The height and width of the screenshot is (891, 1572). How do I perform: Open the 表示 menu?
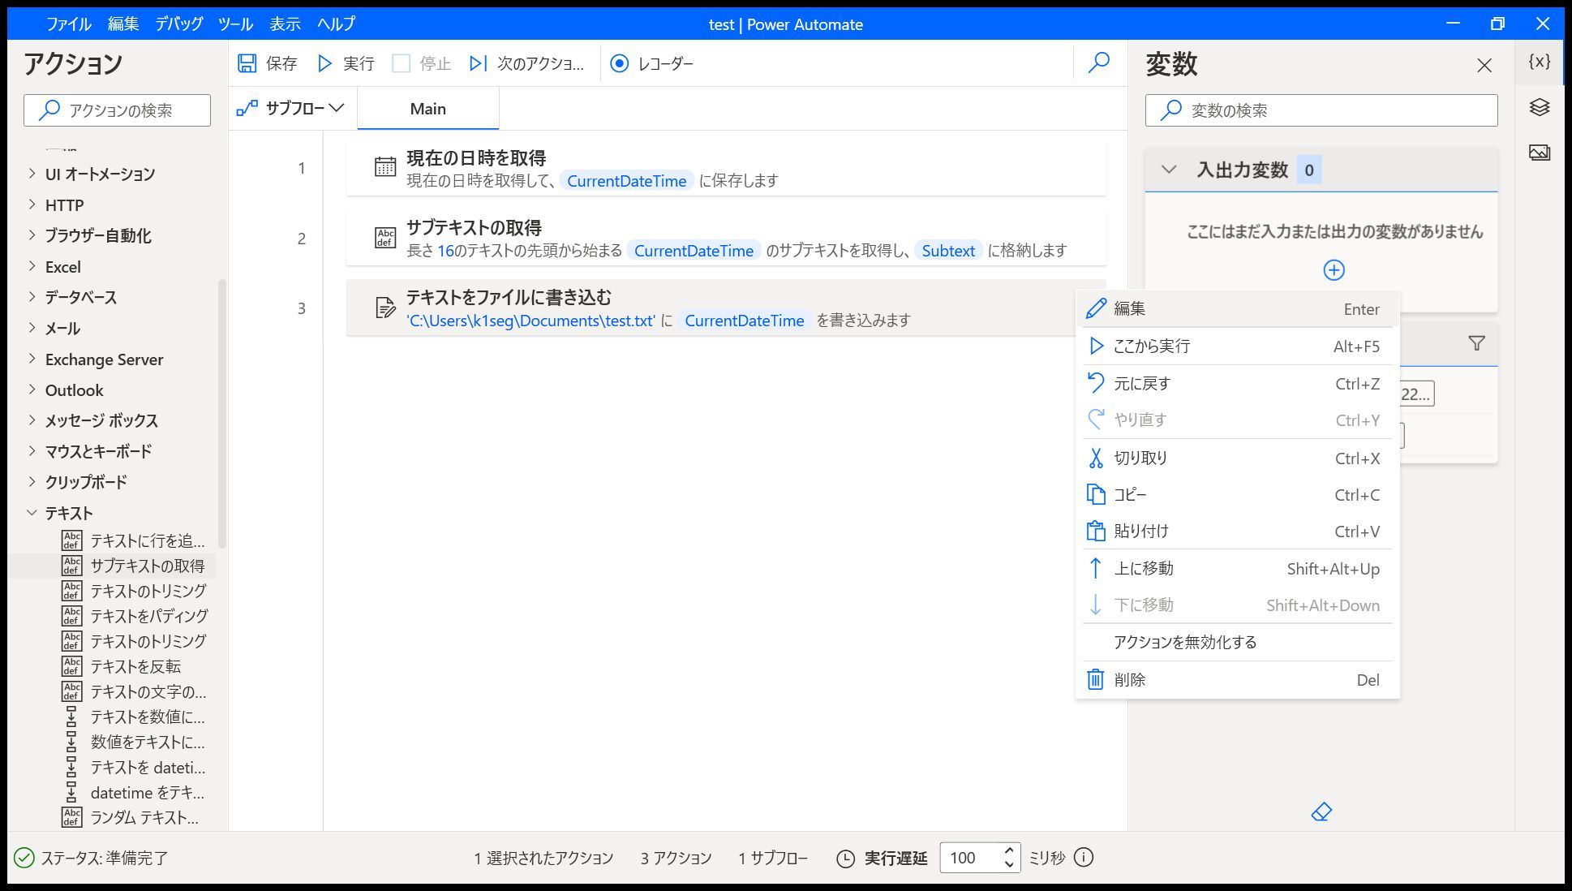click(x=285, y=24)
